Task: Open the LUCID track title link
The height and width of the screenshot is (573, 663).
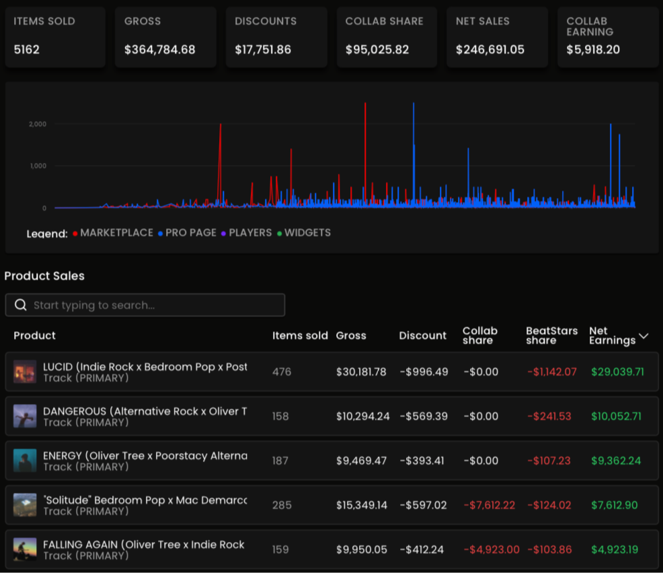Action: tap(145, 367)
